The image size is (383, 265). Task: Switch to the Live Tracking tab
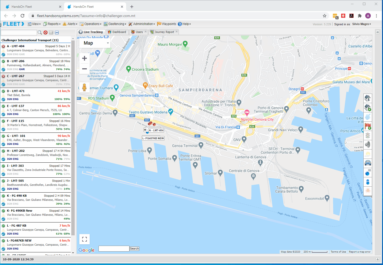91,32
